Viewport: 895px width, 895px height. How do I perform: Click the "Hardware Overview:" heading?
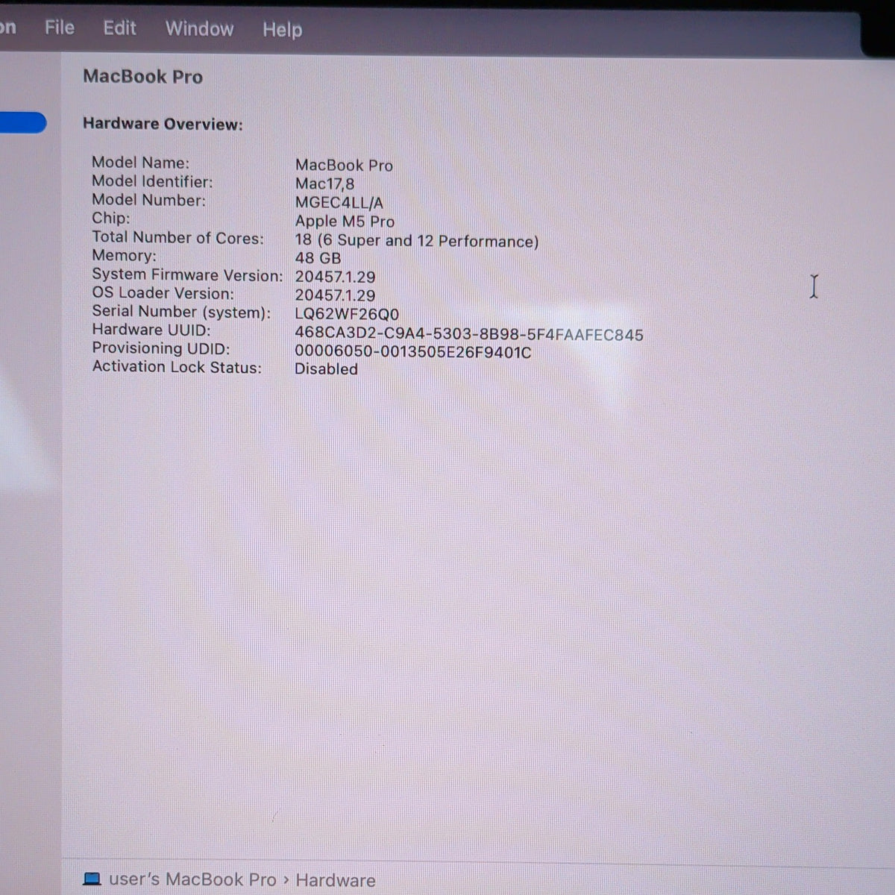click(x=163, y=124)
